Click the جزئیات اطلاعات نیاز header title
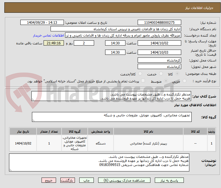 pyautogui.click(x=199, y=8)
